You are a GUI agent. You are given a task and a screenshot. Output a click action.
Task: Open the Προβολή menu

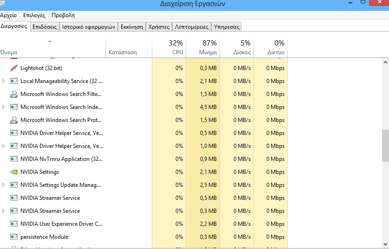click(63, 15)
